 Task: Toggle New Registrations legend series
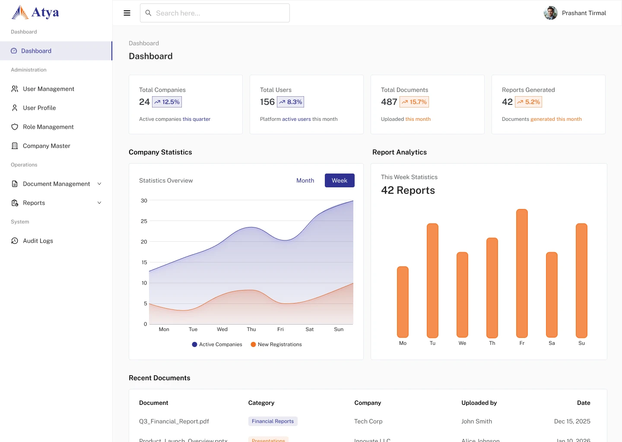(x=276, y=344)
